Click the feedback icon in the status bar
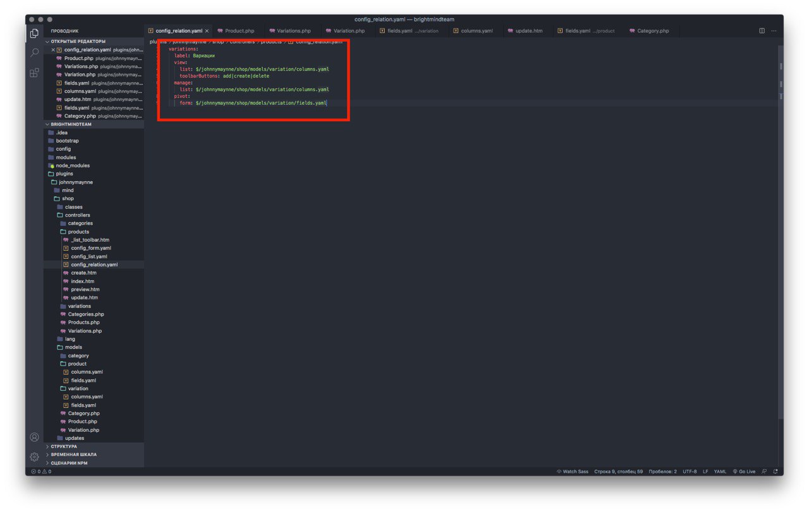 click(x=763, y=472)
